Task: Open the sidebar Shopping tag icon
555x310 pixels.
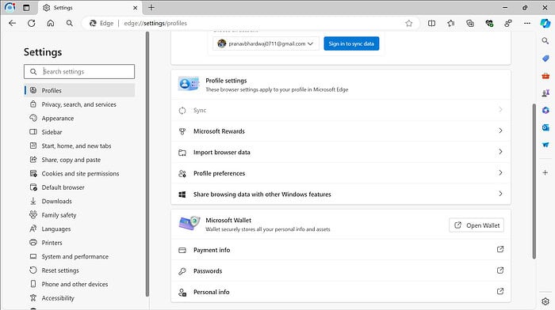Action: click(545, 59)
